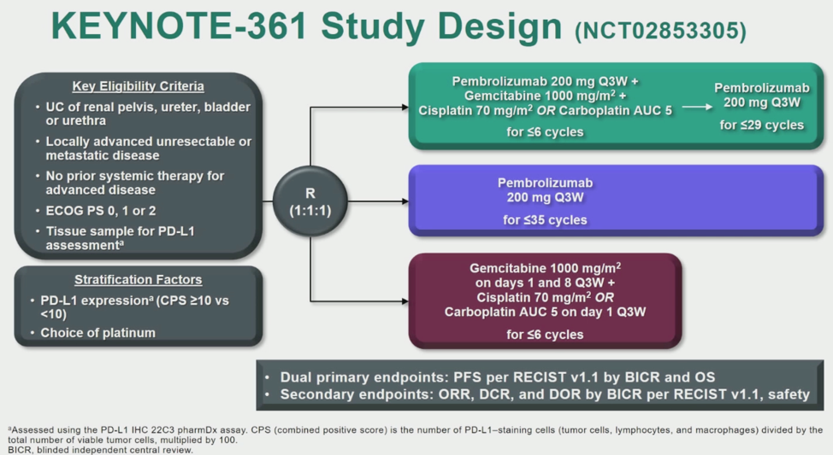Click 'Pembrolizumab 200 mg Q3W' in purple box
This screenshot has height=455, width=833.
coord(545,190)
